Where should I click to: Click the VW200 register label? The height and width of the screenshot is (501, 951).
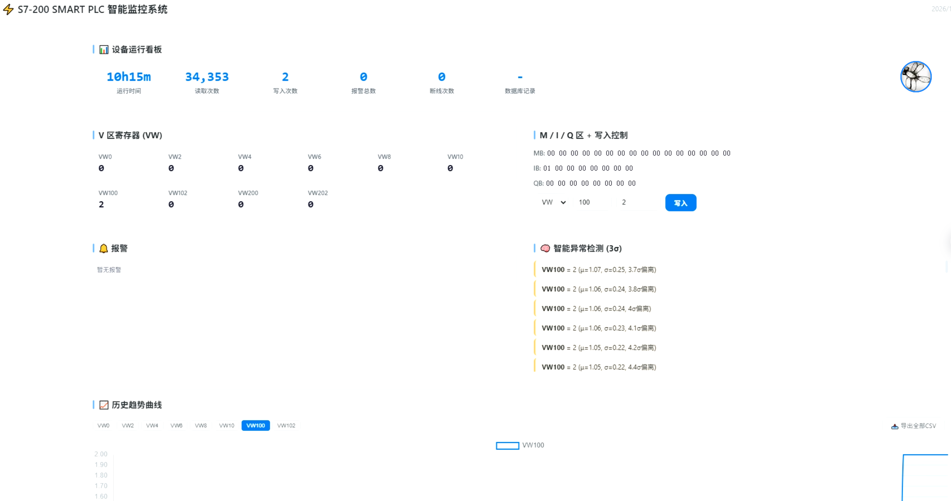click(x=248, y=193)
